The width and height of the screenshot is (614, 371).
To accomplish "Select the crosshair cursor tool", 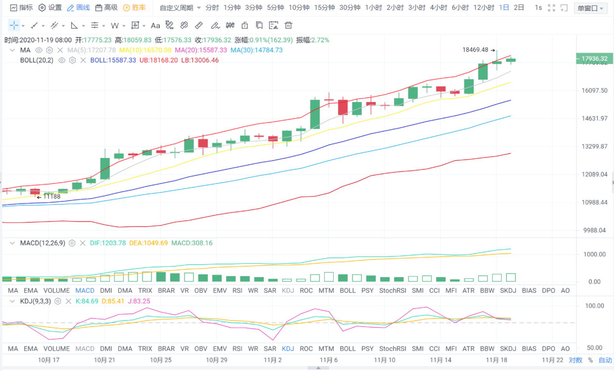I will [14, 26].
